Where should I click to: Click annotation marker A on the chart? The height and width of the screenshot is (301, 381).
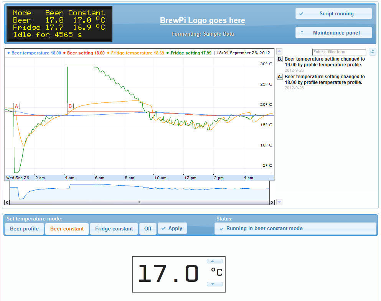(x=16, y=106)
